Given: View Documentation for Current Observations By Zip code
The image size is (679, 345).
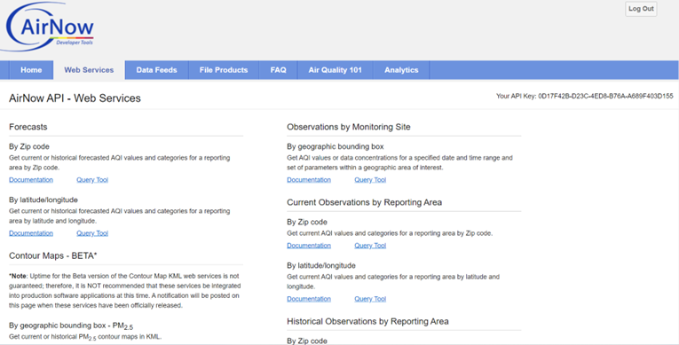Looking at the screenshot, I should pos(309,246).
